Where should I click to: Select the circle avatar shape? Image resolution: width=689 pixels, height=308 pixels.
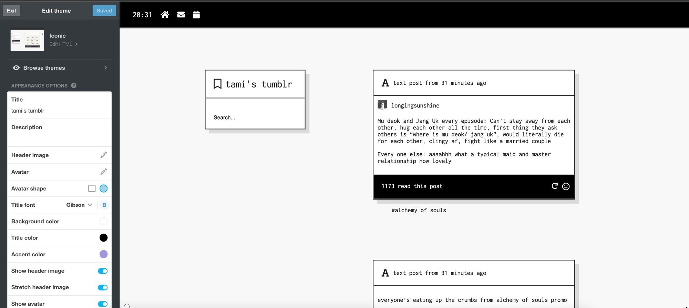(x=103, y=188)
